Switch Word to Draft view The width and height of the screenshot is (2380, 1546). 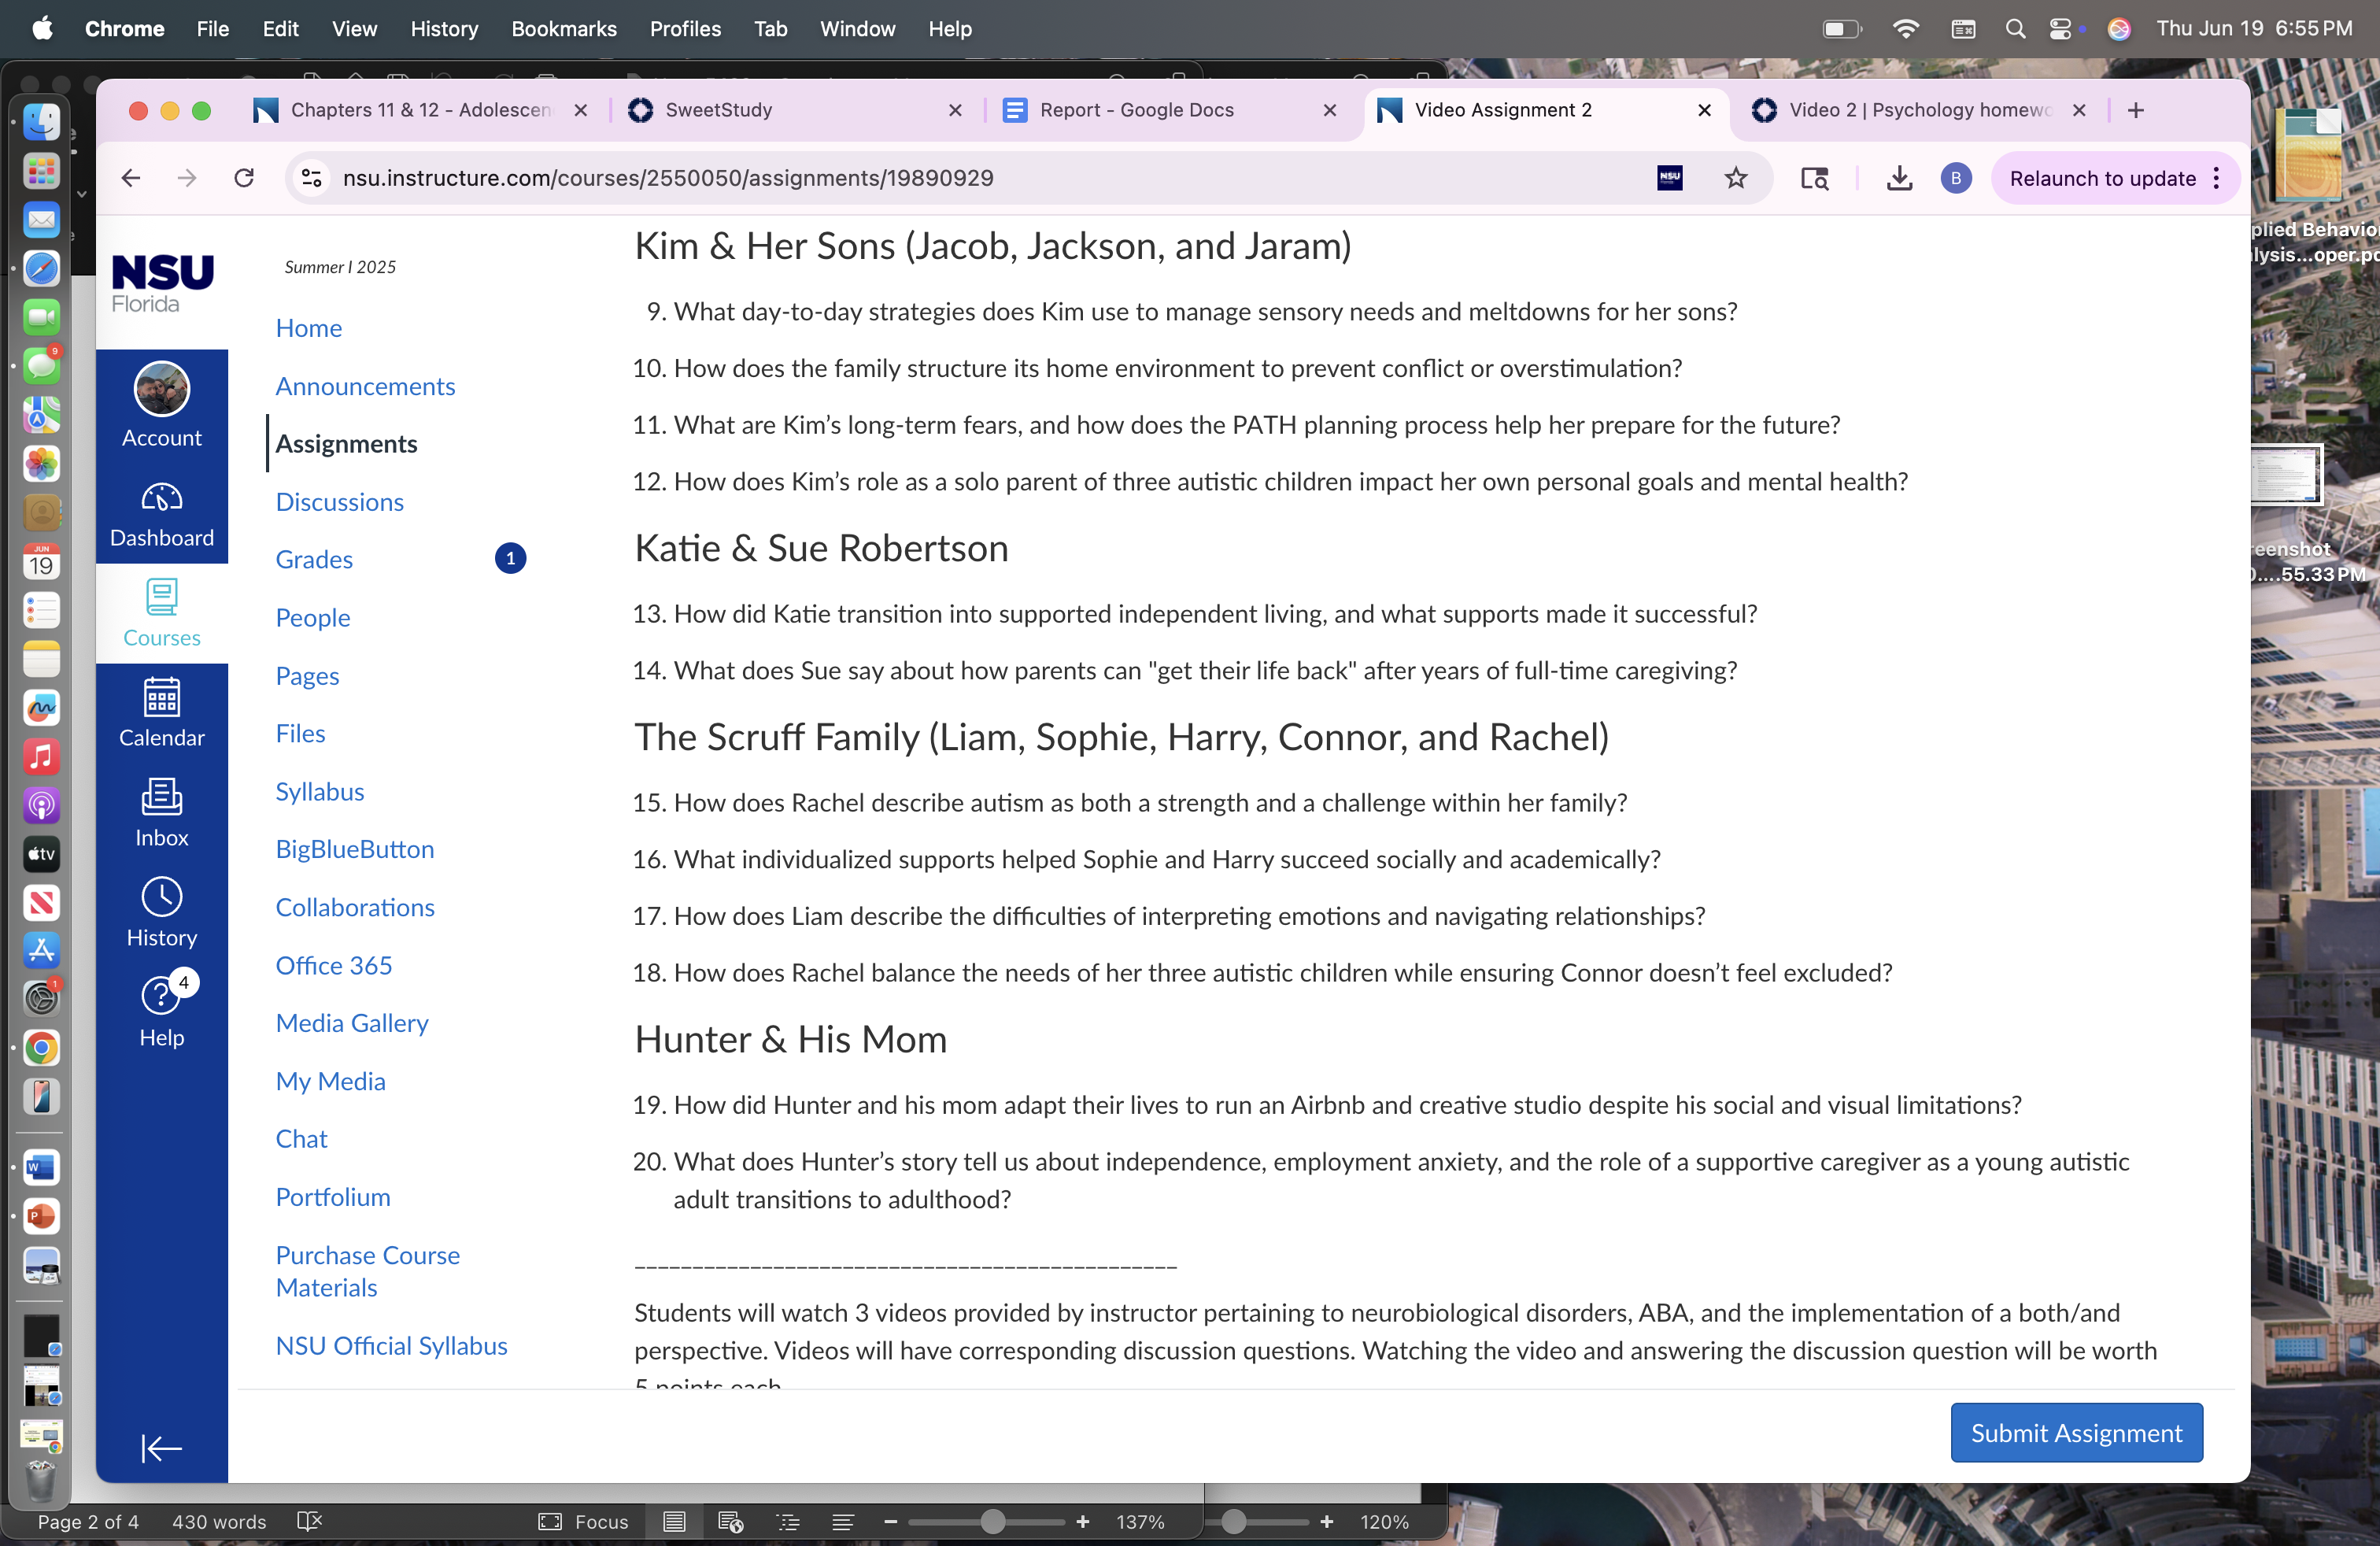pyautogui.click(x=843, y=1521)
